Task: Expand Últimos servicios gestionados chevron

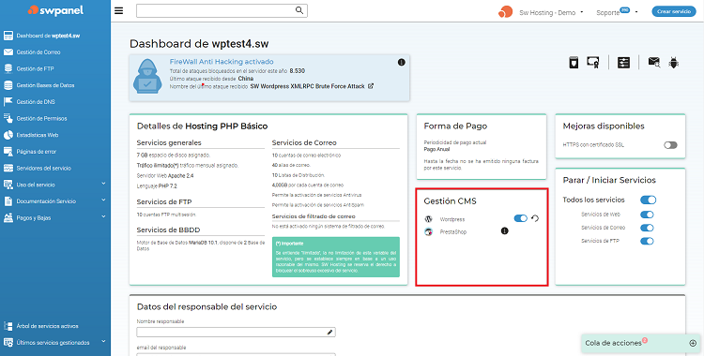Action: point(103,342)
